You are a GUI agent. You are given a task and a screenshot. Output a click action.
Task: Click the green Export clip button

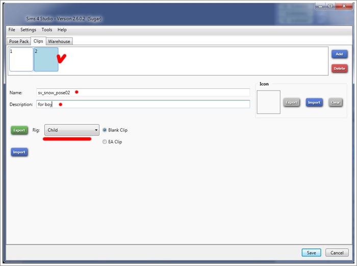[19, 130]
